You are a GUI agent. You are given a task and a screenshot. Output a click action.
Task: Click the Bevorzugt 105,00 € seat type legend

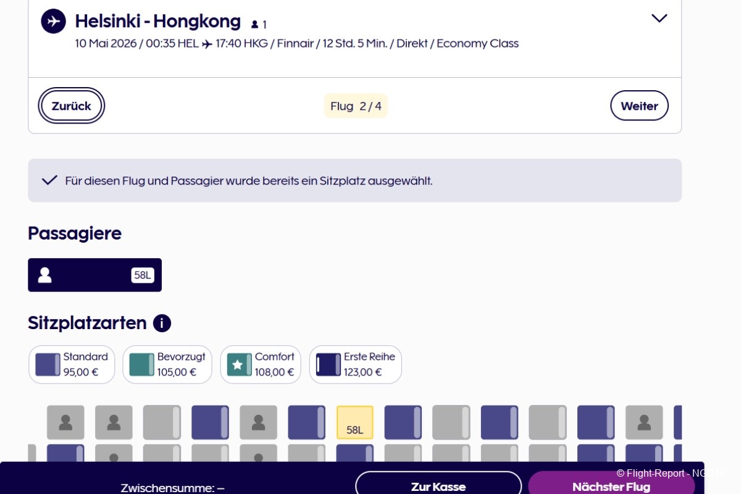tap(167, 364)
